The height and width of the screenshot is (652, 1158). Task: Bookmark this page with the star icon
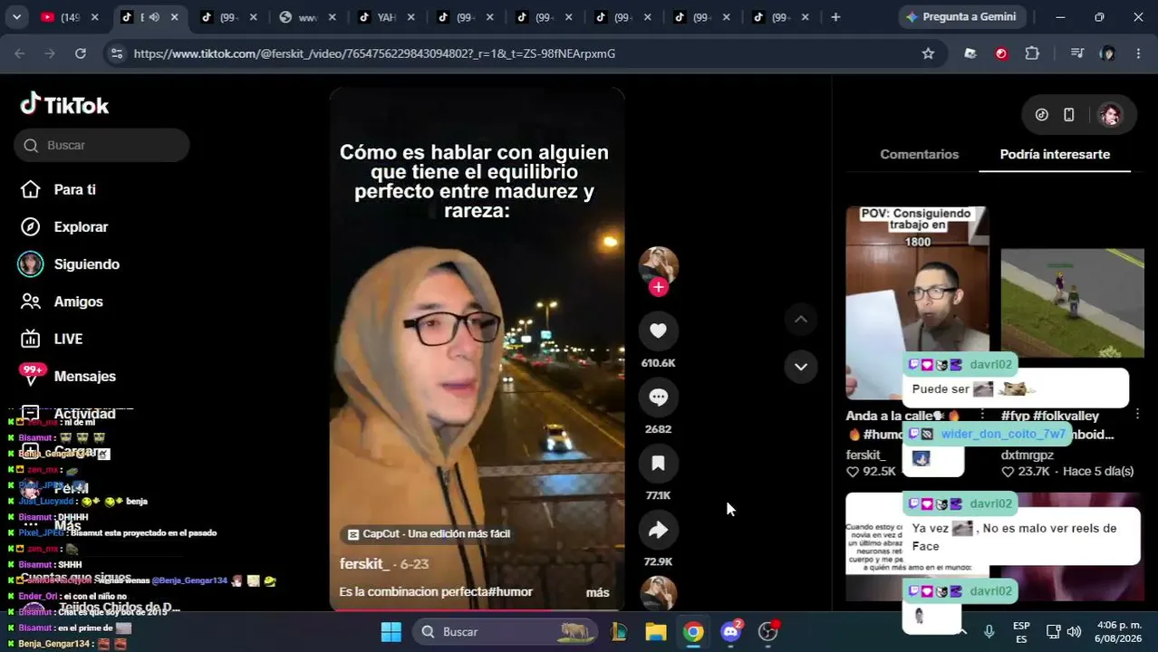pos(928,53)
